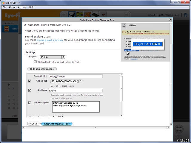Click the 'Settings' heading text

tap(30, 52)
